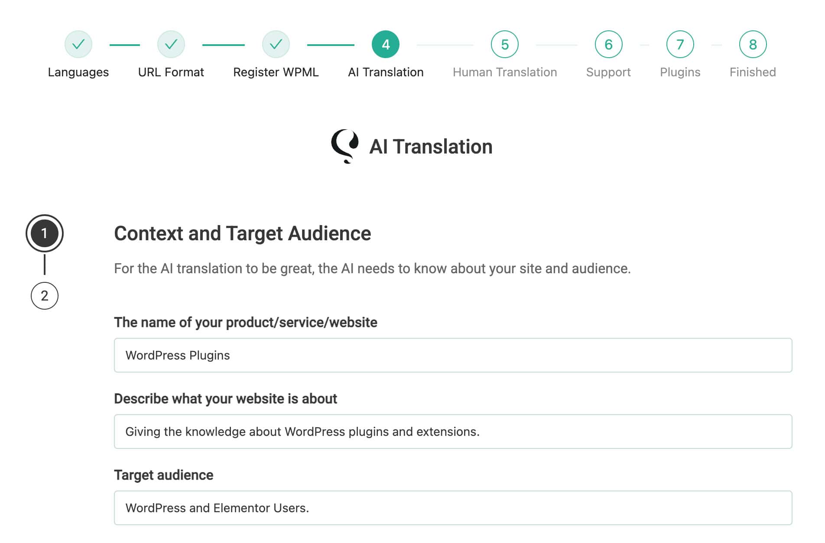Open the Support step label
The image size is (825, 543).
(608, 72)
